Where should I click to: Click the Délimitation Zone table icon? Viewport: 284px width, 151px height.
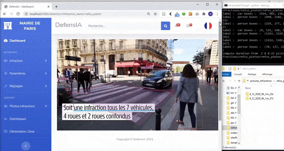pyautogui.click(x=6, y=131)
